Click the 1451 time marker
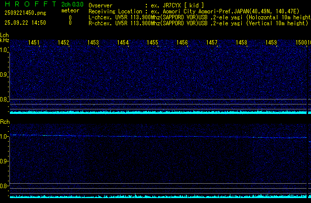This screenshot has height=203, width=311. click(x=34, y=43)
